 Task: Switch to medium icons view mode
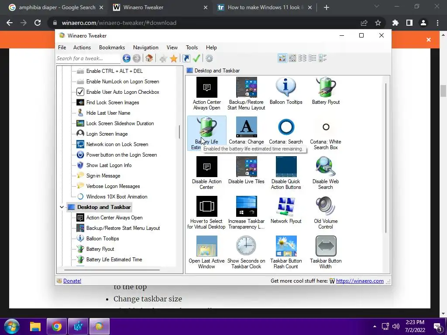(x=292, y=58)
